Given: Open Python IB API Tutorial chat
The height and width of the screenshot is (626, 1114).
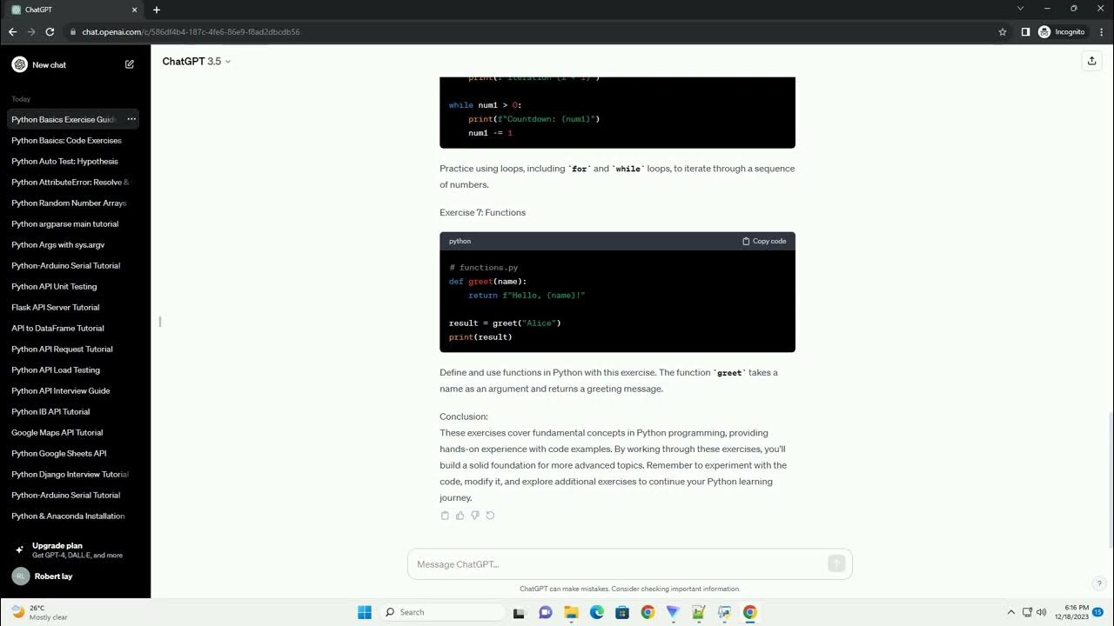Looking at the screenshot, I should 73,411.
